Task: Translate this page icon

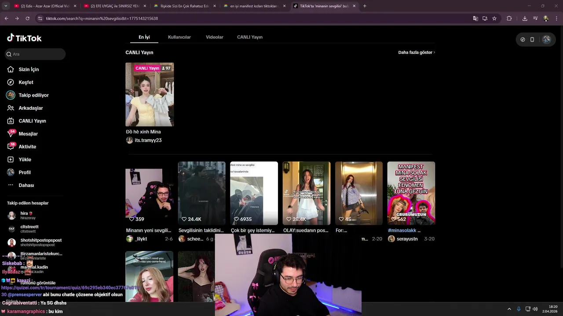Action: point(475,18)
